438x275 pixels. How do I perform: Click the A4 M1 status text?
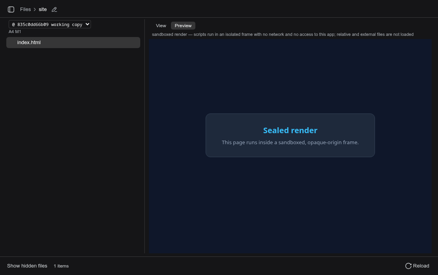pyautogui.click(x=15, y=32)
